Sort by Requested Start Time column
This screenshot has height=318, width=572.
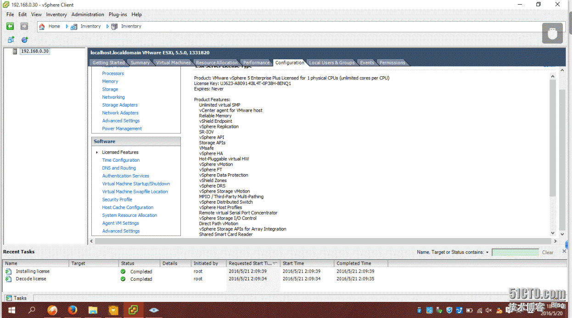click(253, 263)
